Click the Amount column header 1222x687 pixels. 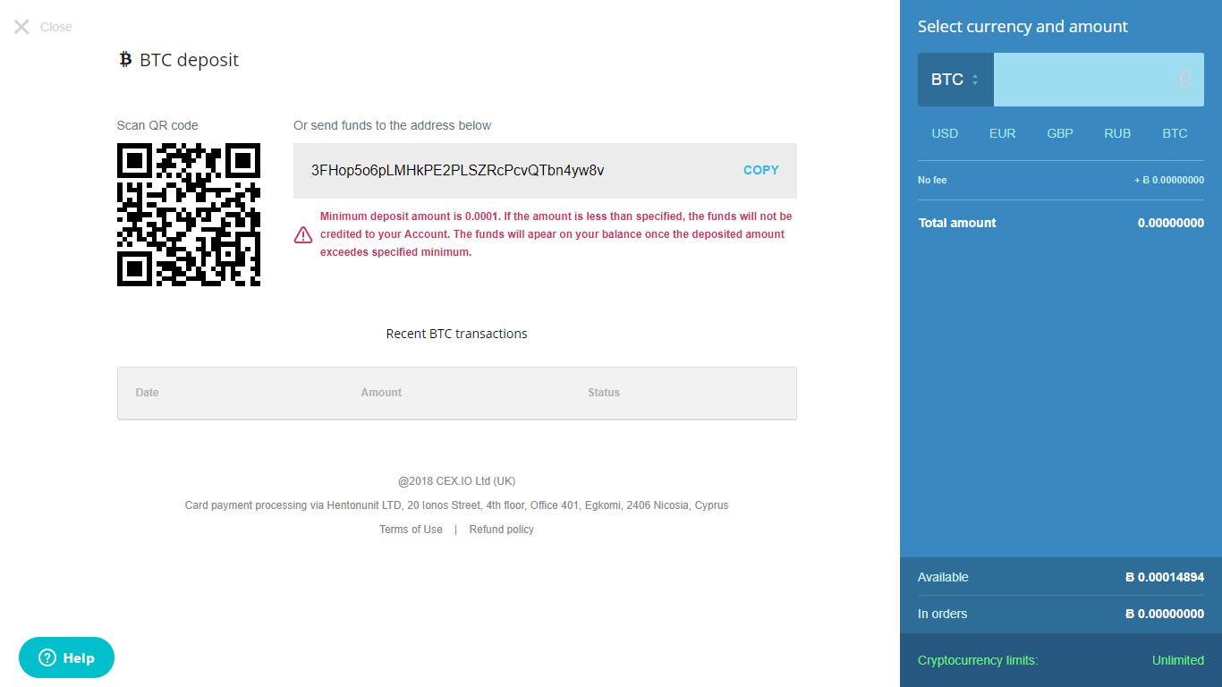click(381, 393)
